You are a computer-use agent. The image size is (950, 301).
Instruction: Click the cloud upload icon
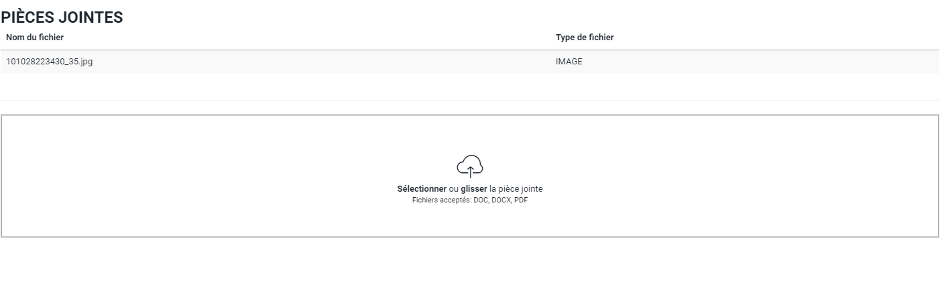pyautogui.click(x=469, y=166)
